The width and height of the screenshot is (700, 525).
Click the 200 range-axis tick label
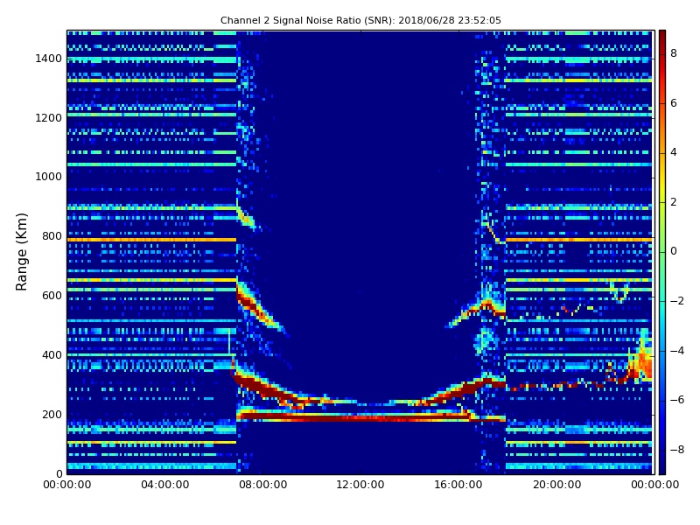(52, 414)
